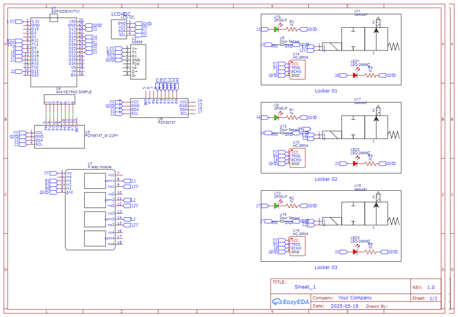The width and height of the screenshot is (458, 317).
Task: Click the REV value '1.0'
Action: click(431, 288)
